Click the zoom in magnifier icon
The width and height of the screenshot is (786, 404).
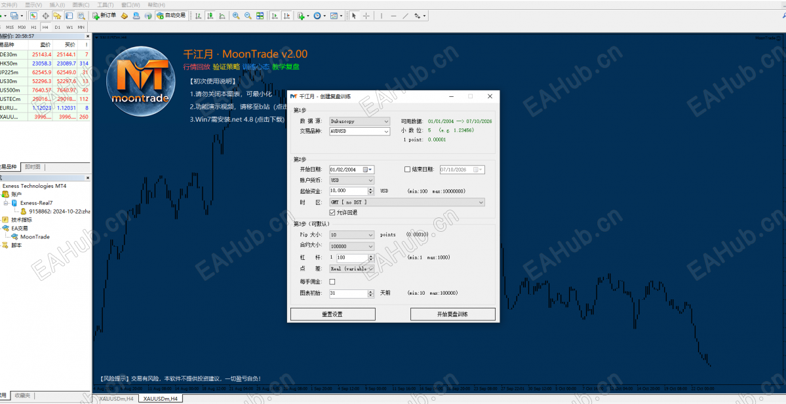(236, 16)
